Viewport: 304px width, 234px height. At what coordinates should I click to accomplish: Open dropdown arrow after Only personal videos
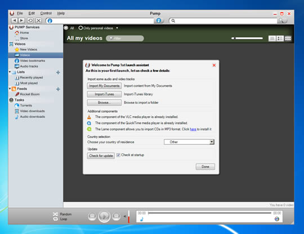pyautogui.click(x=117, y=28)
